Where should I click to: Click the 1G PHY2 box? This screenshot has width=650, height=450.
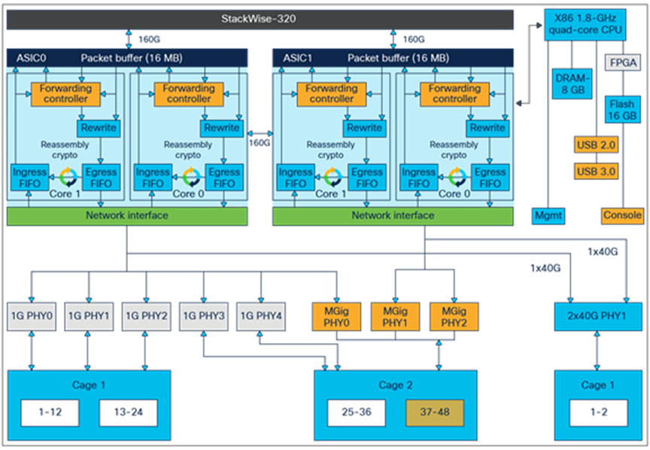[147, 317]
